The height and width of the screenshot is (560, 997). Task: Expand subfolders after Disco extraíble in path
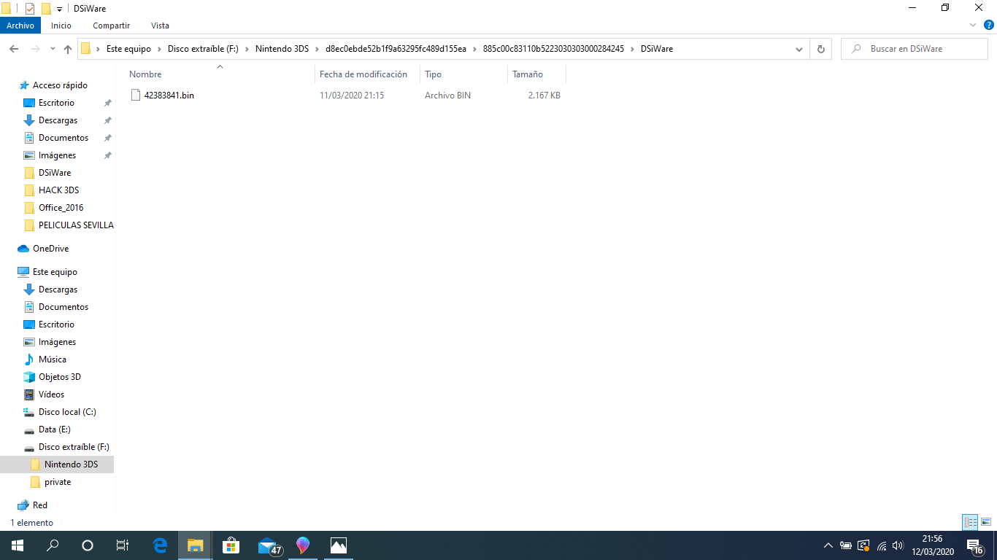coord(247,49)
